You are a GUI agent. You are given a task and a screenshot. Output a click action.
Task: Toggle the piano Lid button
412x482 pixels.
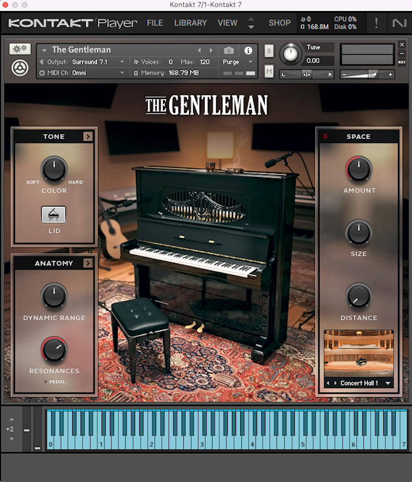coord(53,215)
